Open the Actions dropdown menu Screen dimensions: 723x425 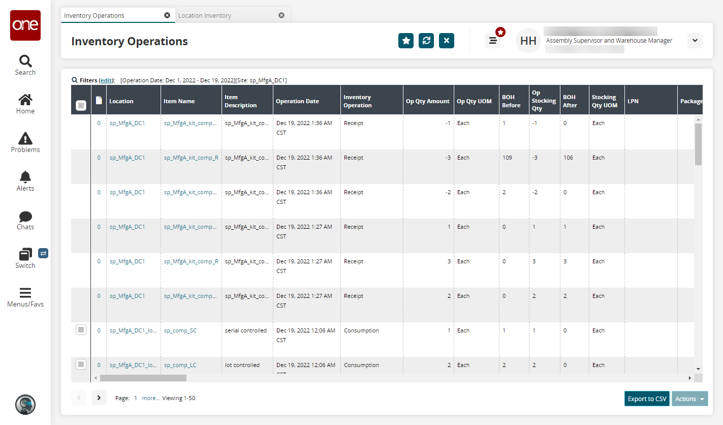[689, 399]
